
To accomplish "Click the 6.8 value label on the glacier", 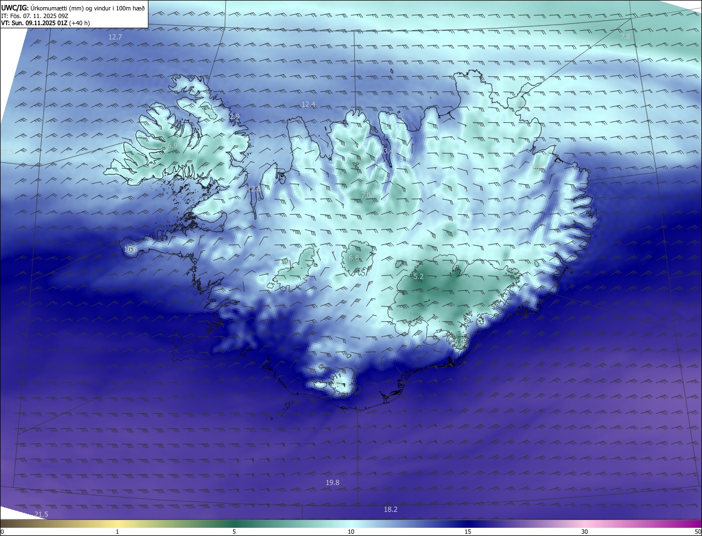I will 354,258.
